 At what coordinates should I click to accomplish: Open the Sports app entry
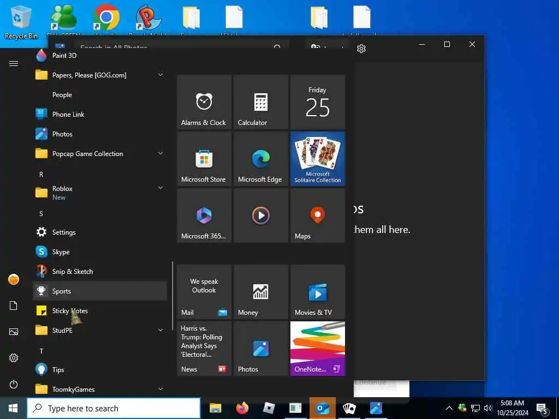[100, 291]
